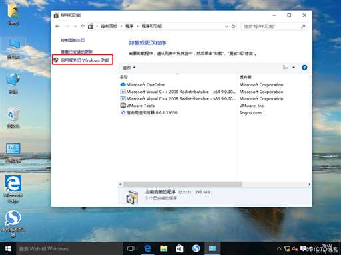Image resolution: width=341 pixels, height=255 pixels.
Task: Select Control Panel desktop icon
Action: tap(13, 153)
